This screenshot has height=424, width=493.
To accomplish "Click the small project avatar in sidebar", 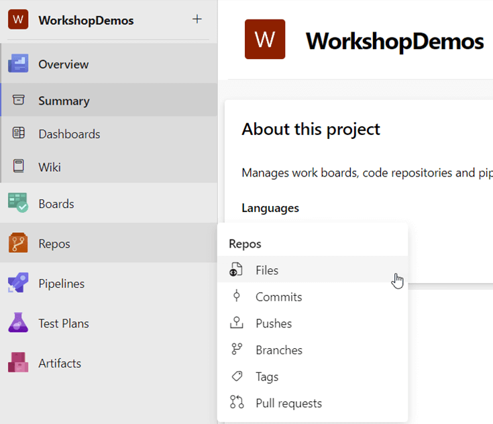I will [x=18, y=19].
